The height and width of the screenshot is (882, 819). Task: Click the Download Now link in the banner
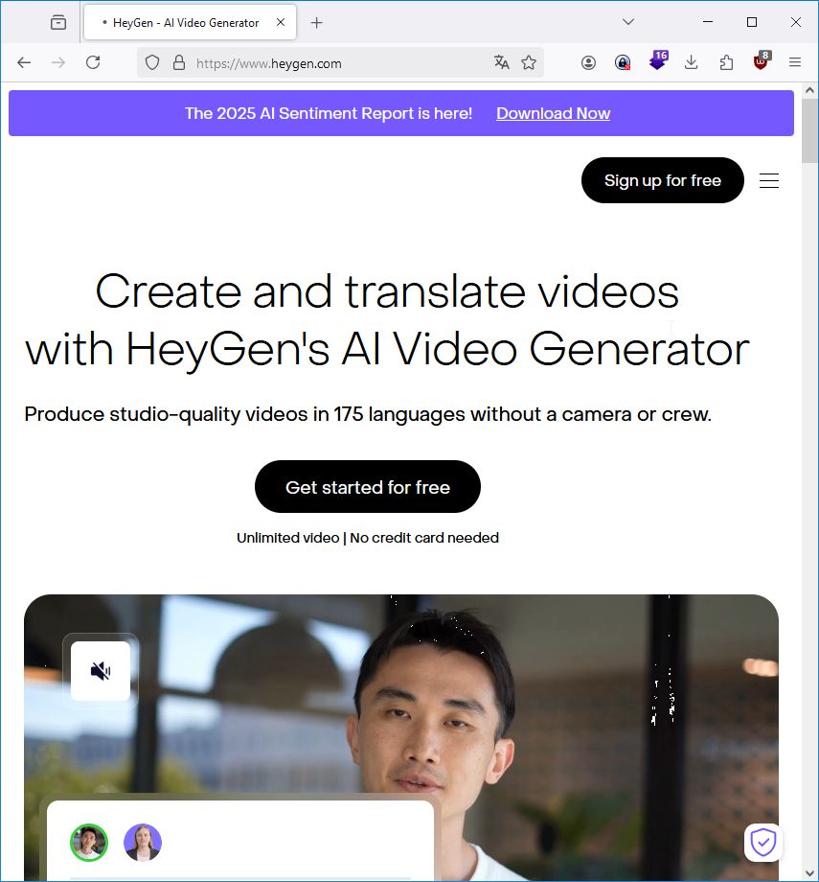(x=553, y=113)
